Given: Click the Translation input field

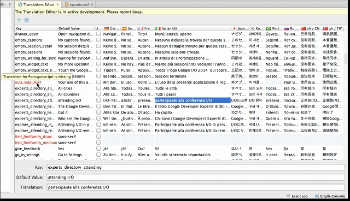Looking at the screenshot, I should pyautogui.click(x=196, y=187).
